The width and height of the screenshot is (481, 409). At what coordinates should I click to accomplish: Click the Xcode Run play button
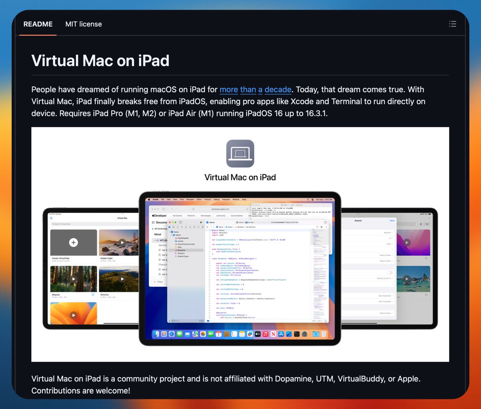(201, 222)
